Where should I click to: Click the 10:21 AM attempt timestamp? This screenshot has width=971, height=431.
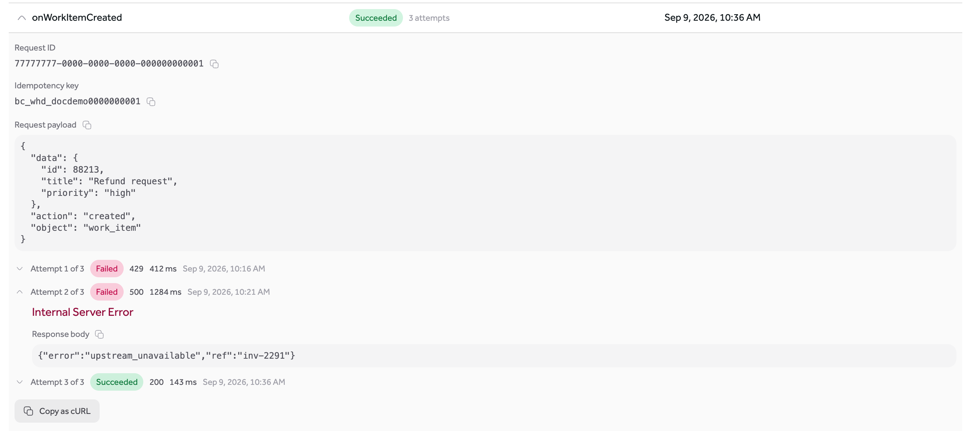coord(229,292)
